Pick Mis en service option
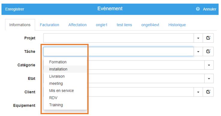Image resolution: width=221 pixels, height=116 pixels. click(65, 90)
